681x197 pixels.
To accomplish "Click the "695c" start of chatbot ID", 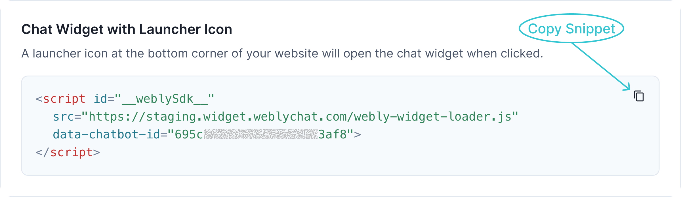I will pos(189,135).
